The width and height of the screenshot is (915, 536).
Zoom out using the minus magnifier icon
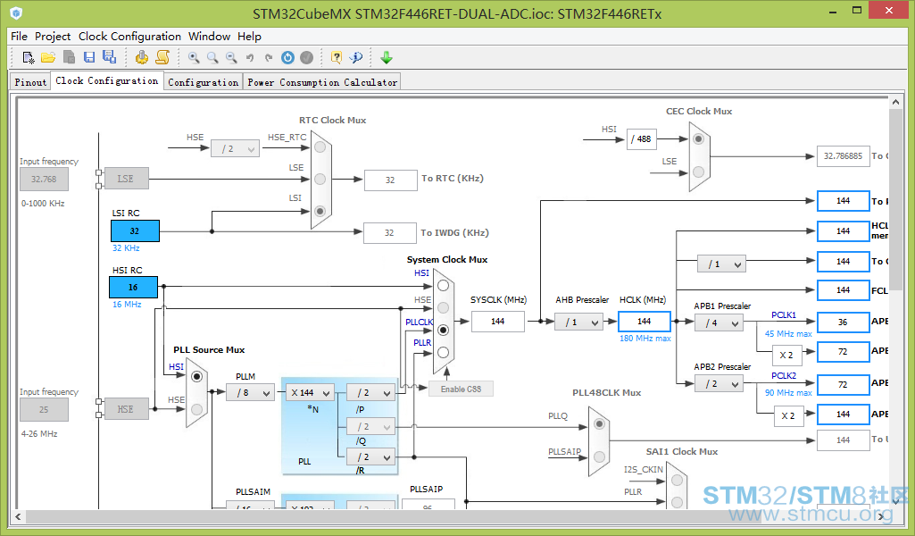point(232,57)
